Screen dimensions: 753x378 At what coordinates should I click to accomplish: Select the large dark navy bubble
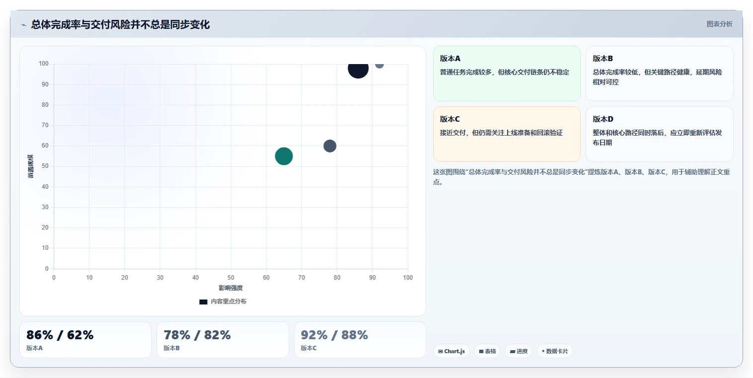pos(358,68)
